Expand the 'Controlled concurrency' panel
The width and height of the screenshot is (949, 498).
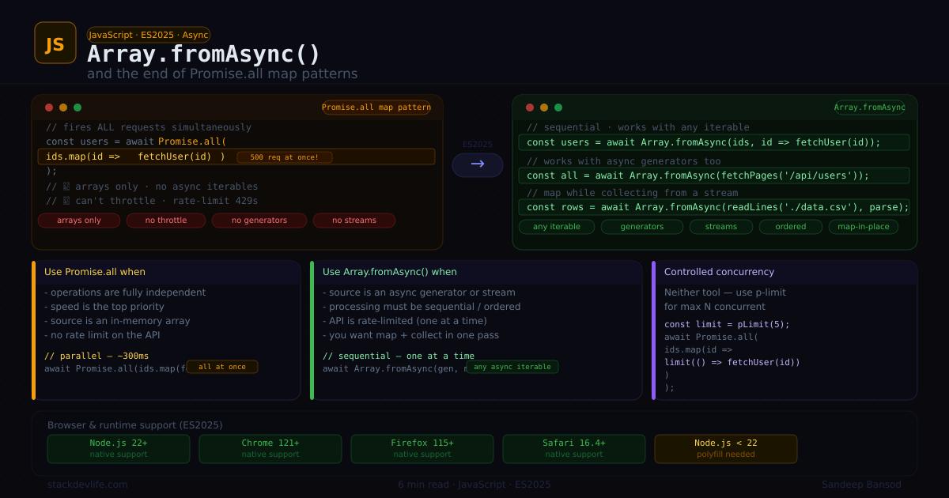point(719,271)
